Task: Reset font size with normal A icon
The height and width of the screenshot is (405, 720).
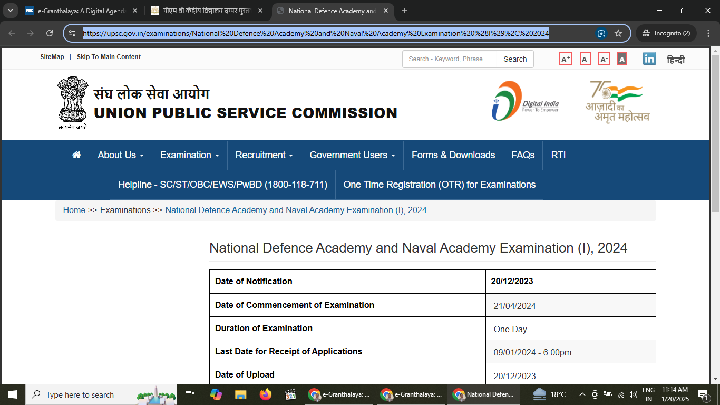Action: click(585, 59)
